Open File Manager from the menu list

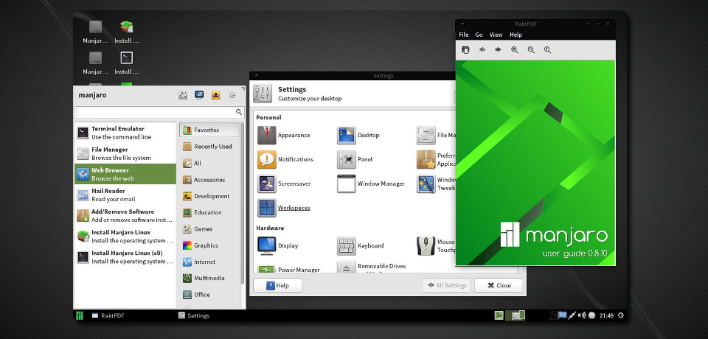[x=125, y=153]
